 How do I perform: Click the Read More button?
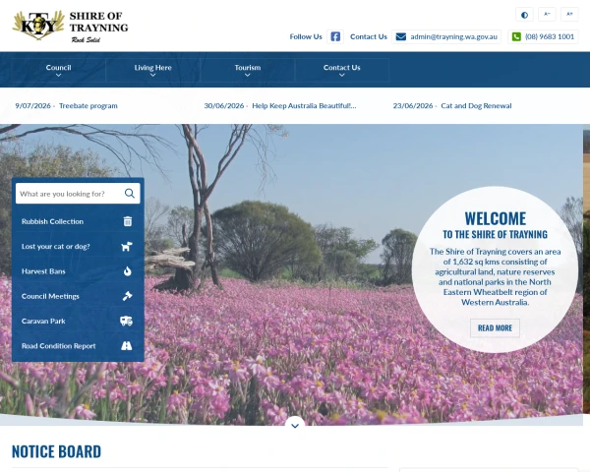tap(495, 327)
